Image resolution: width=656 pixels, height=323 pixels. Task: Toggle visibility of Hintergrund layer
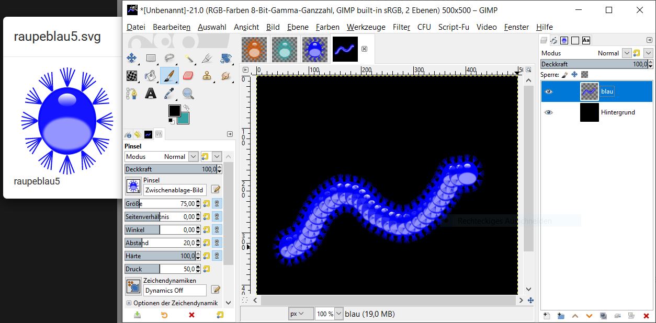548,112
